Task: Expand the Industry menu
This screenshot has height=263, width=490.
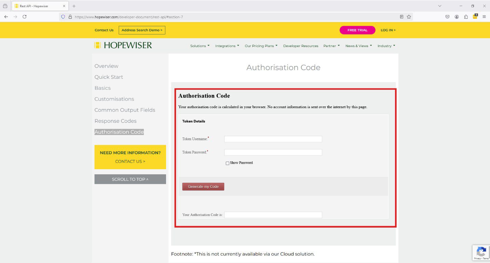Action: [x=386, y=46]
